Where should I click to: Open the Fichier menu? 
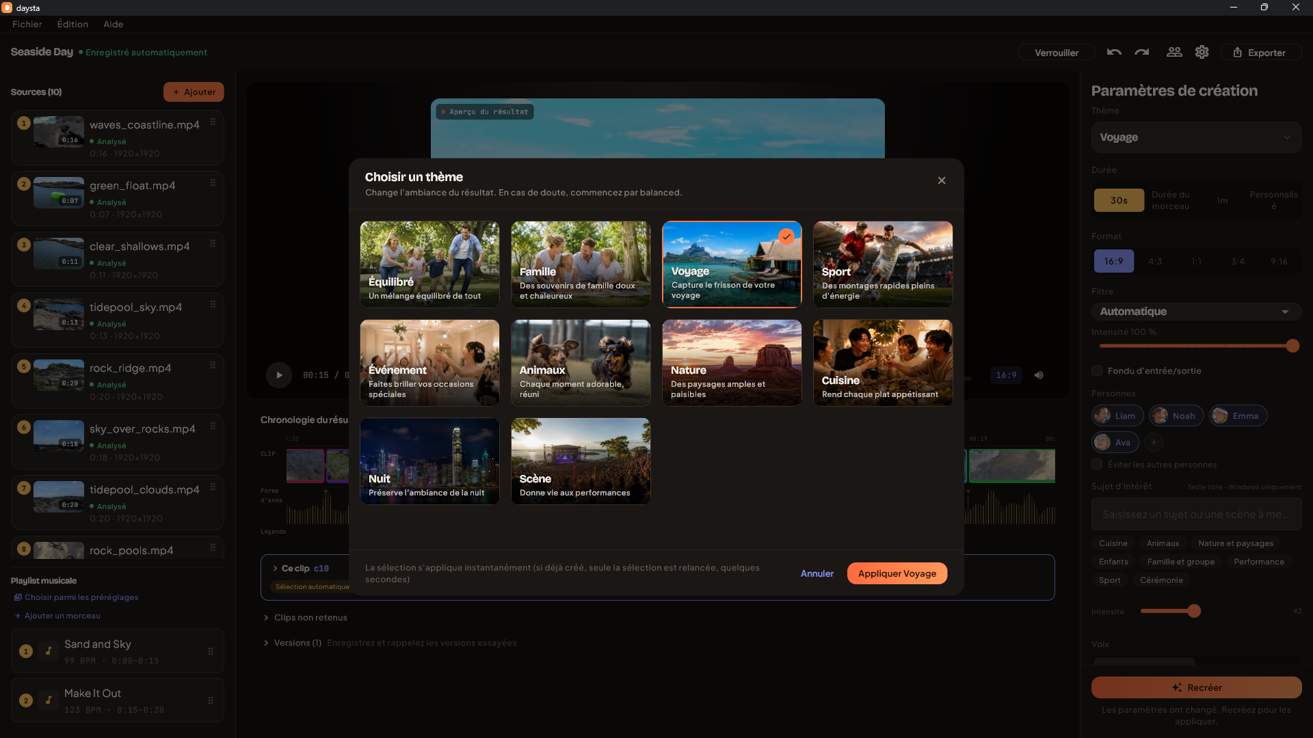click(x=27, y=24)
